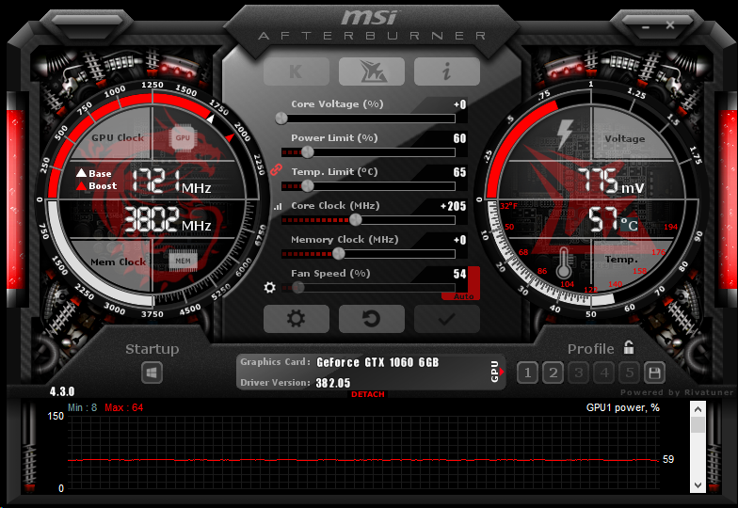Viewport: 738px width, 508px height.
Task: Click the GPU1 power, % graph label
Action: click(623, 408)
